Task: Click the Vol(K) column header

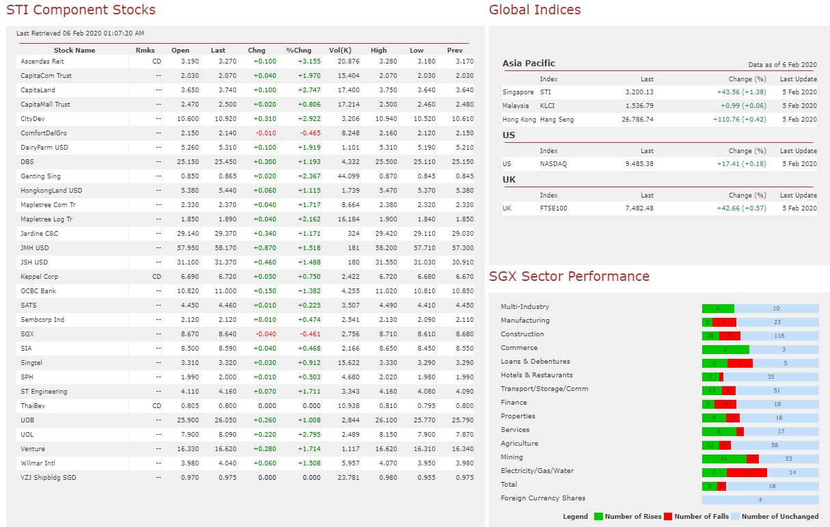Action: pyautogui.click(x=340, y=50)
